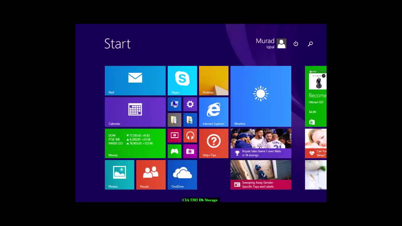Open the Xbox Games controller tile
402x226 pixels.
point(174,151)
